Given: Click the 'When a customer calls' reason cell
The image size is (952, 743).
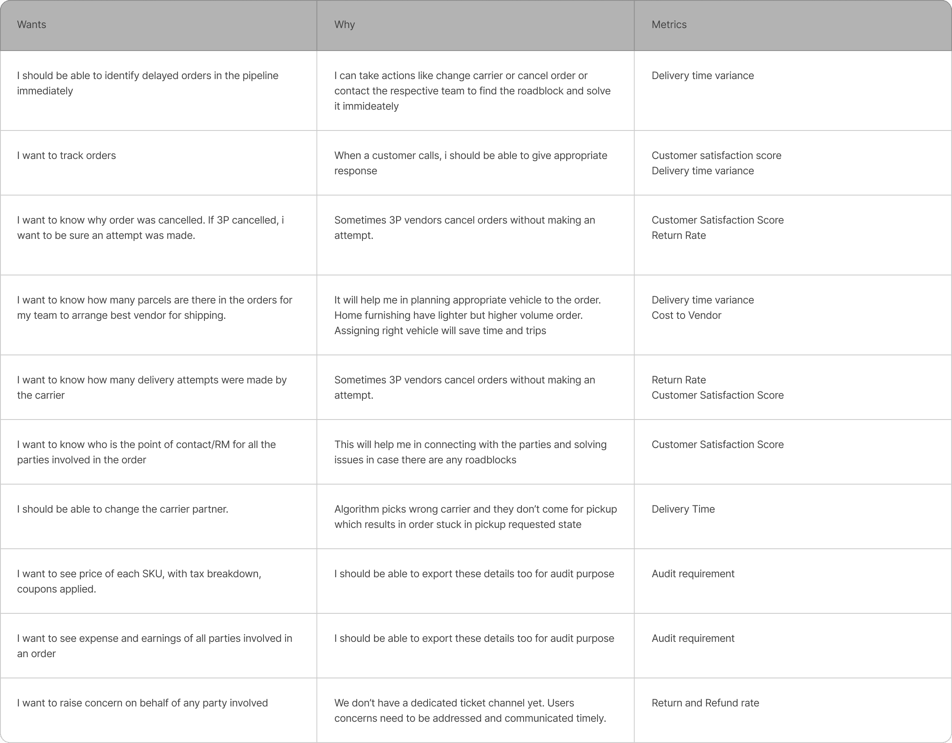Looking at the screenshot, I should pos(476,163).
